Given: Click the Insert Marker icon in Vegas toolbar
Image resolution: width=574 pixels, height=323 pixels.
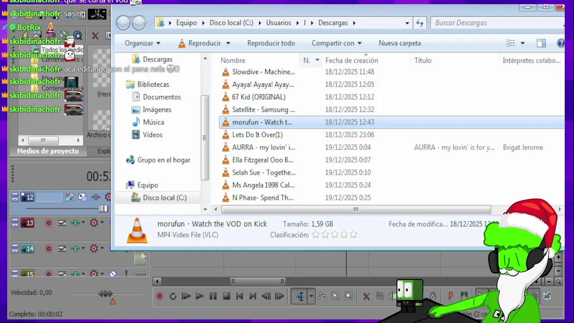Looking at the screenshot, I should 451,296.
